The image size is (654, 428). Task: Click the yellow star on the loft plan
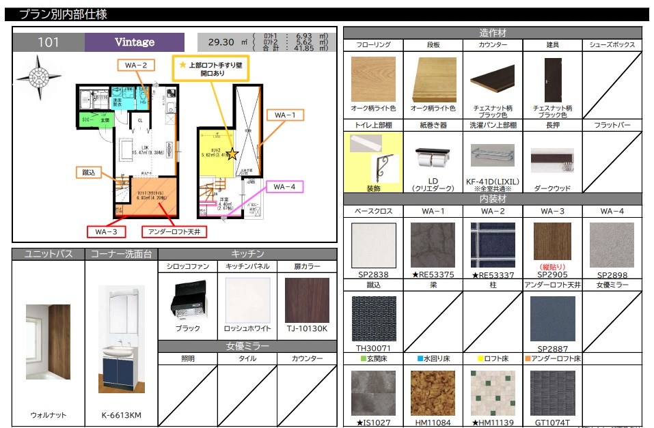[232, 154]
